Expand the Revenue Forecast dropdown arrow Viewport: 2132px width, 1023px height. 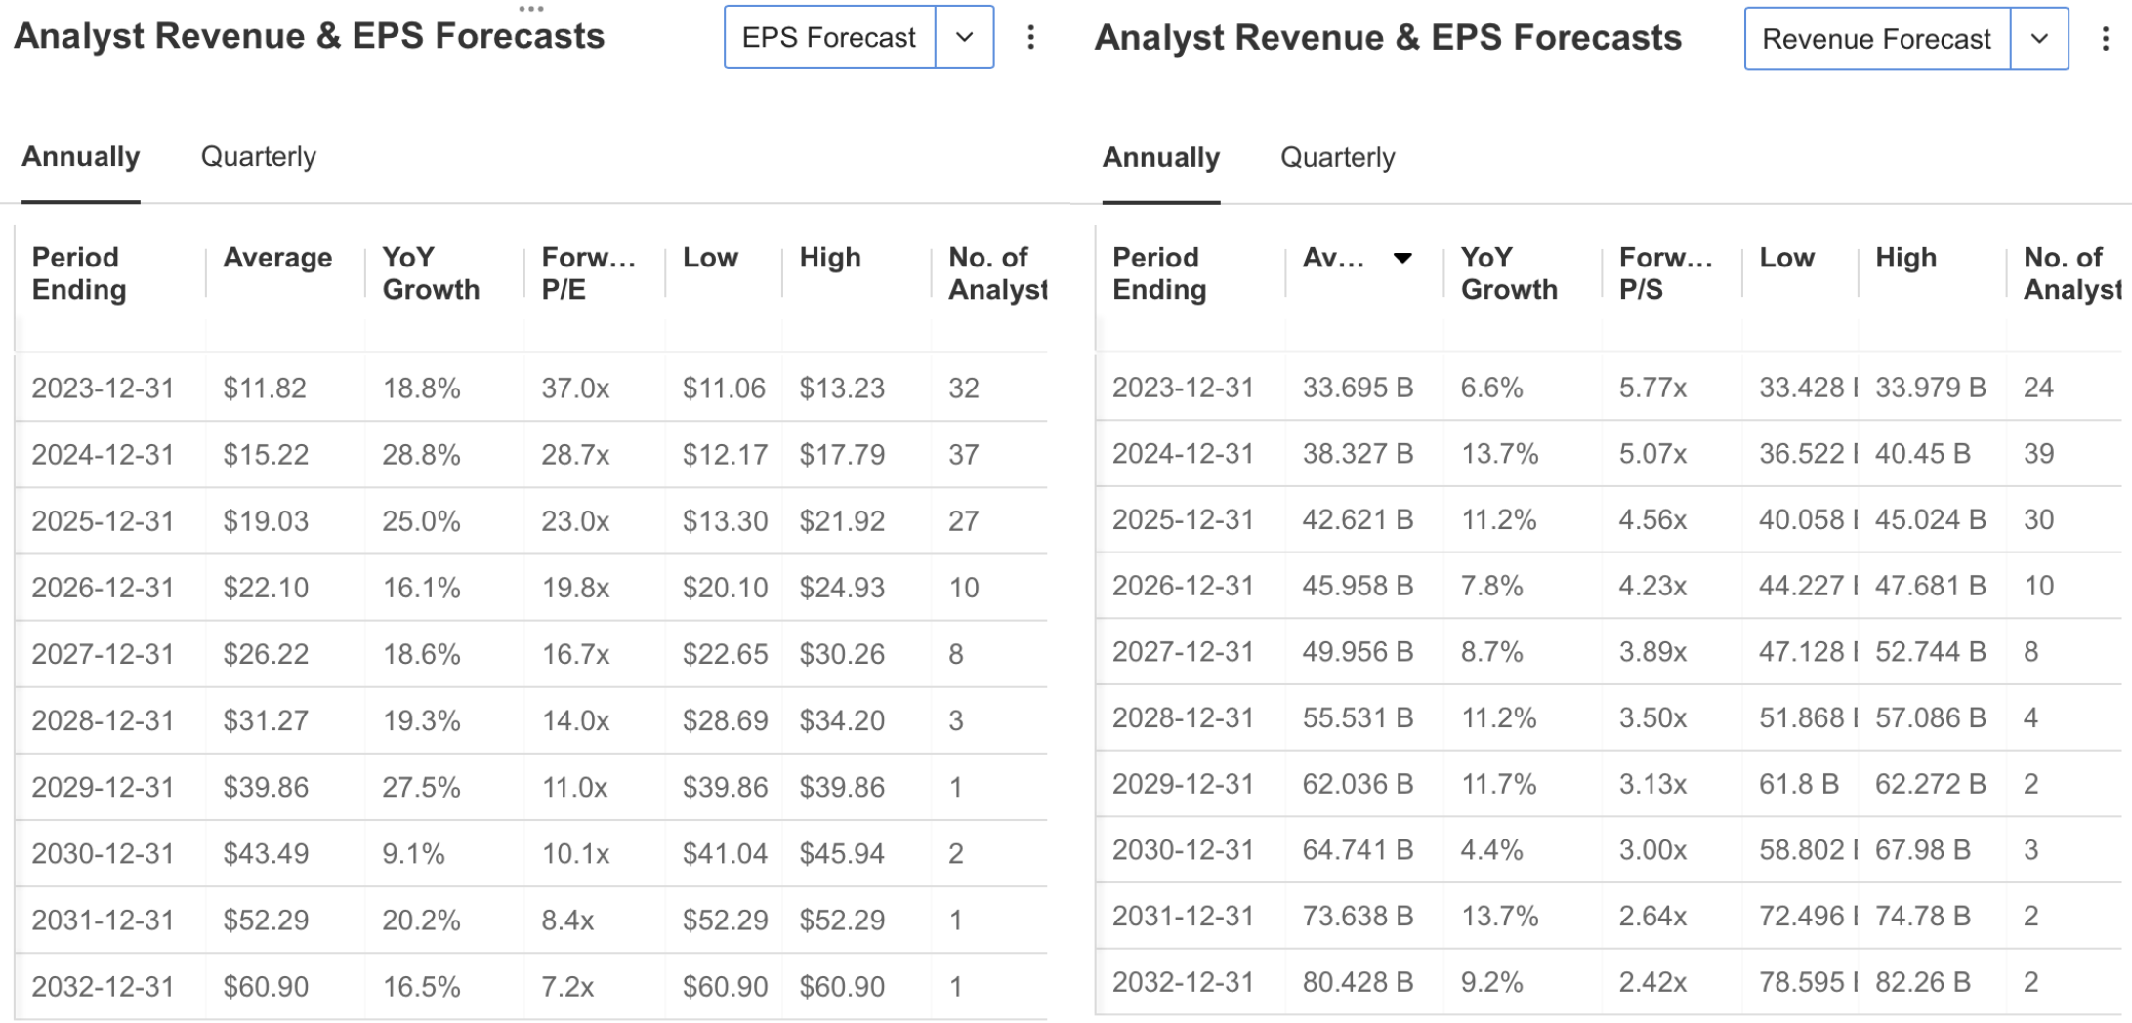[x=2039, y=39]
